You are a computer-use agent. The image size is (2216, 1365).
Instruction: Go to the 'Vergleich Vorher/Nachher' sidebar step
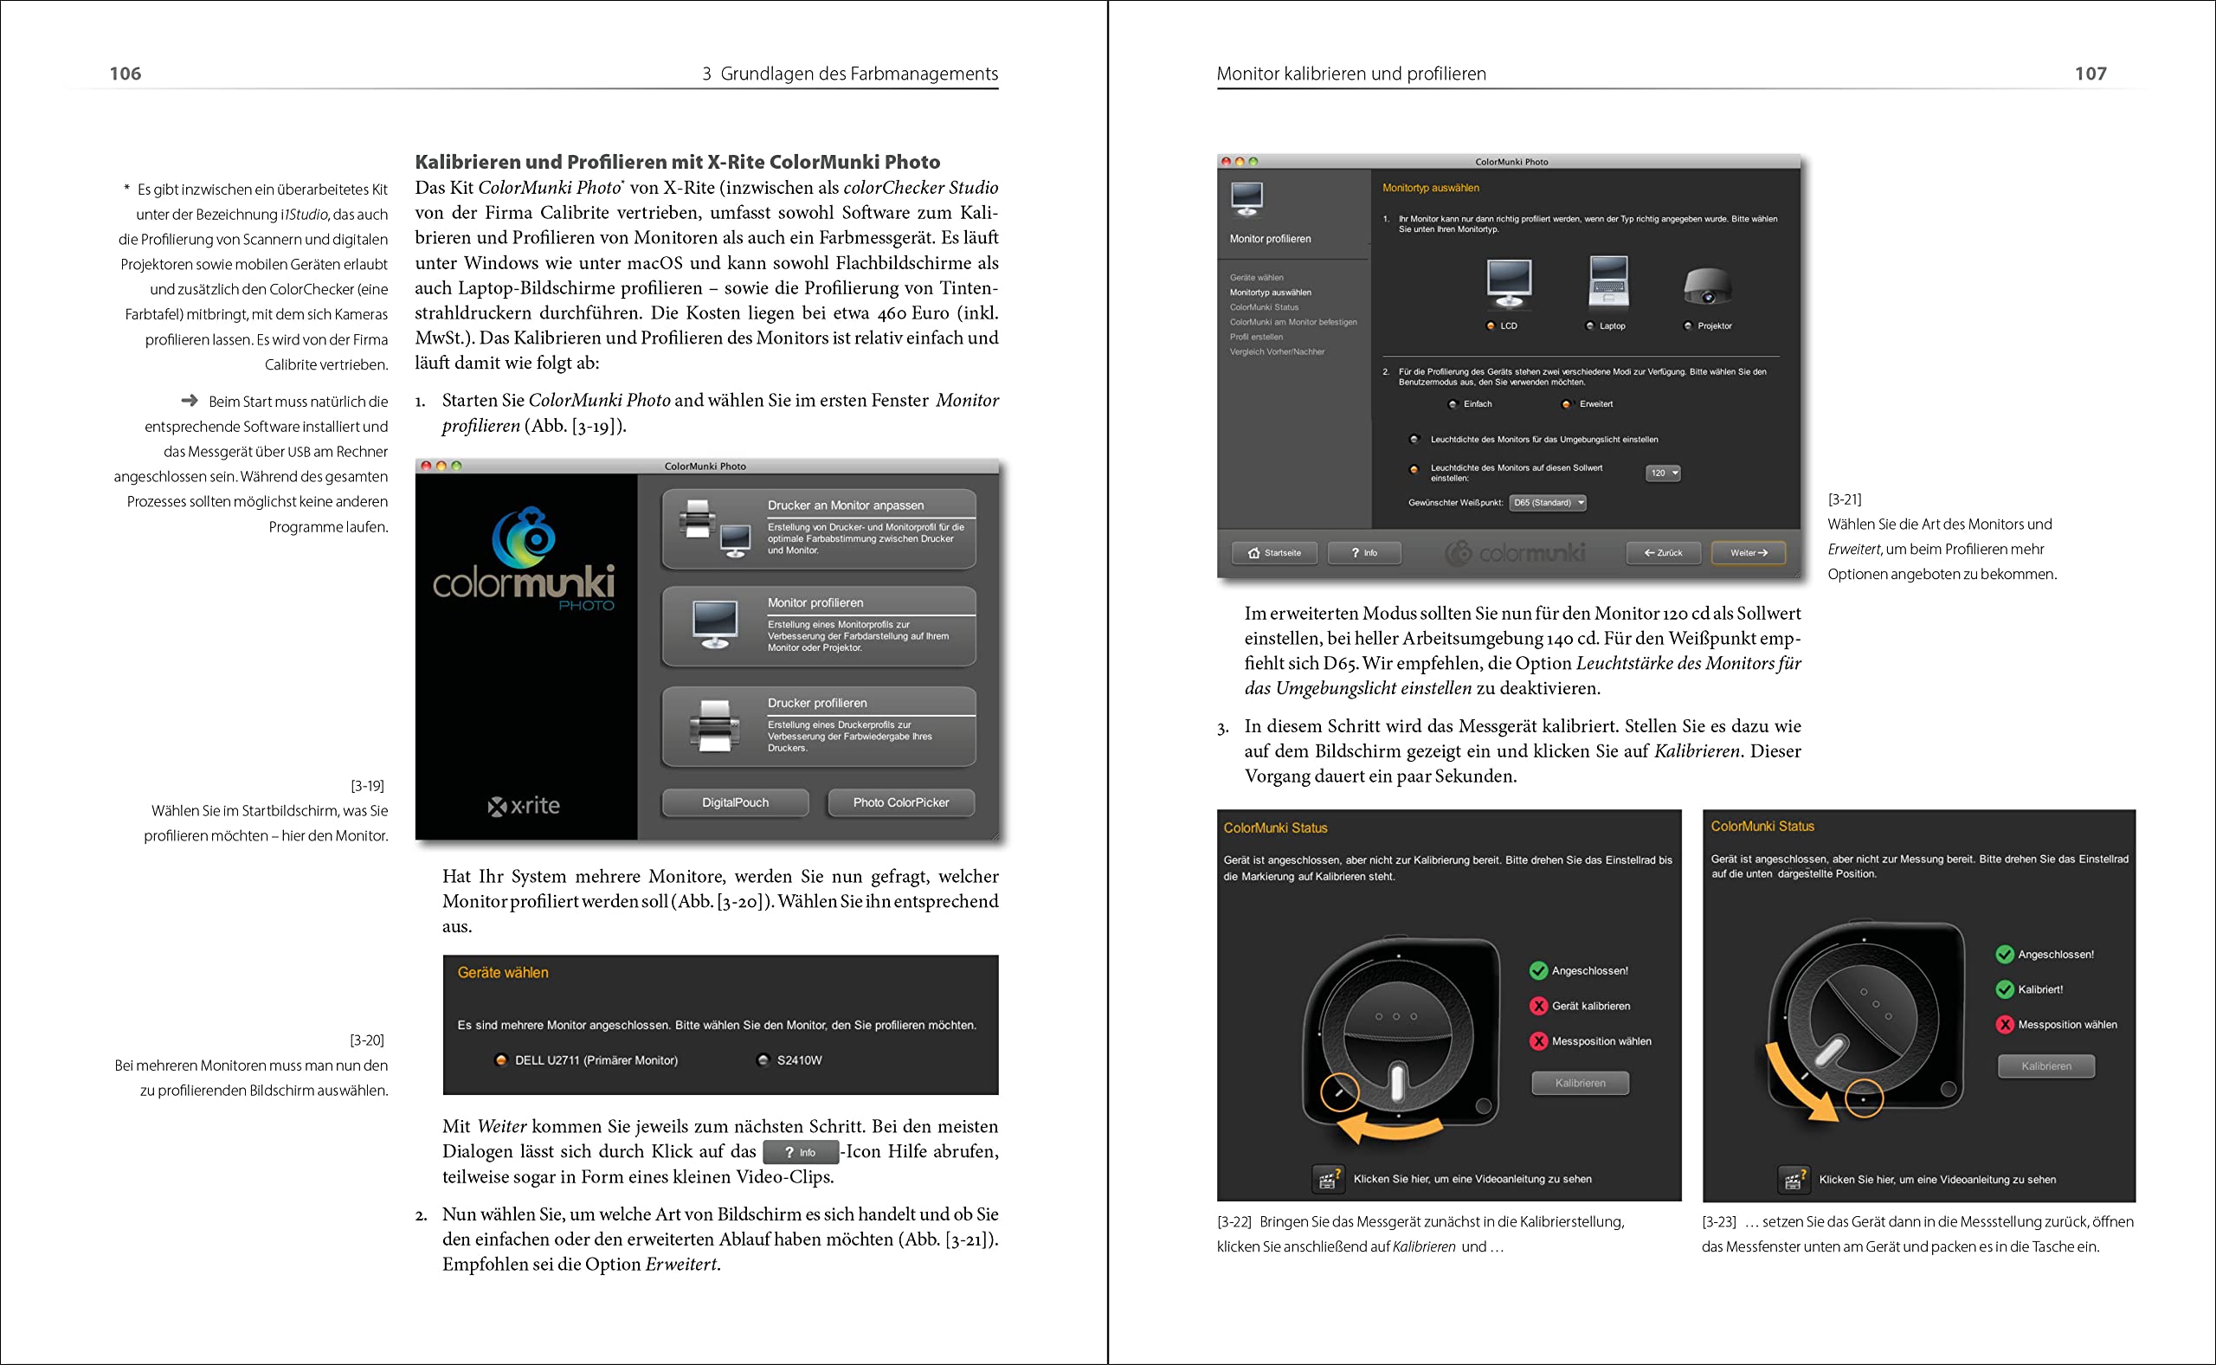pos(1276,352)
